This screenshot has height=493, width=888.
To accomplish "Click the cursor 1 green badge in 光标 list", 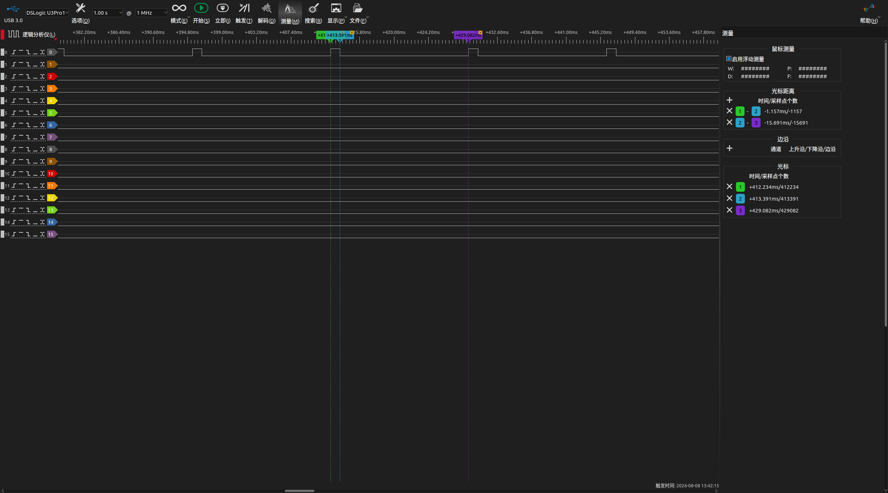I will tap(740, 187).
